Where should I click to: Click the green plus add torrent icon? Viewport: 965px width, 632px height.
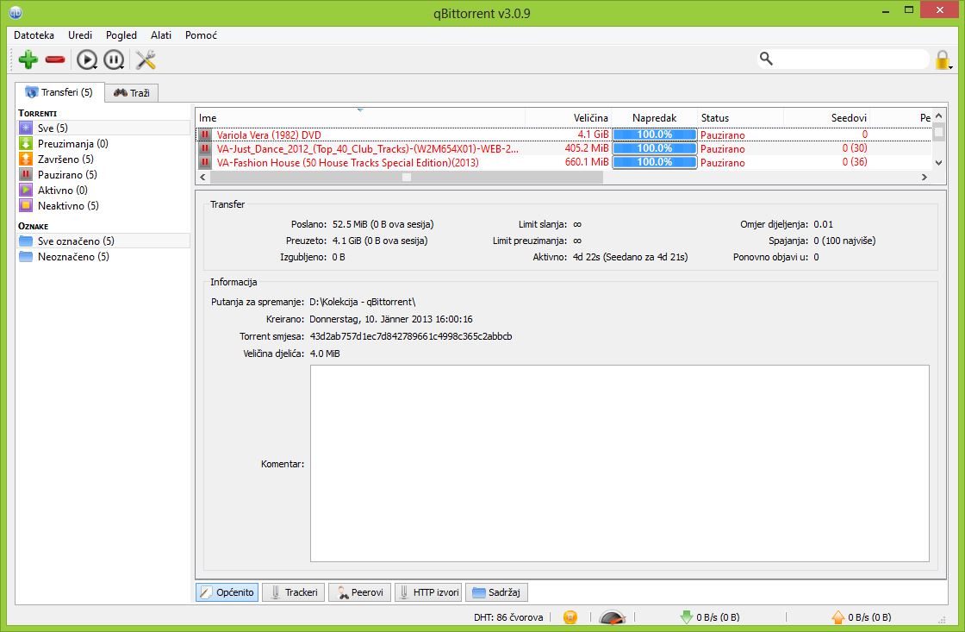pos(28,59)
